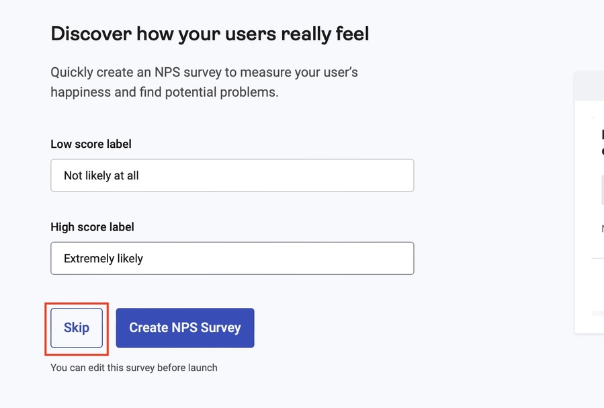The height and width of the screenshot is (408, 604).
Task: Click the 'Discover how your users really feel' heading
Action: pos(210,34)
